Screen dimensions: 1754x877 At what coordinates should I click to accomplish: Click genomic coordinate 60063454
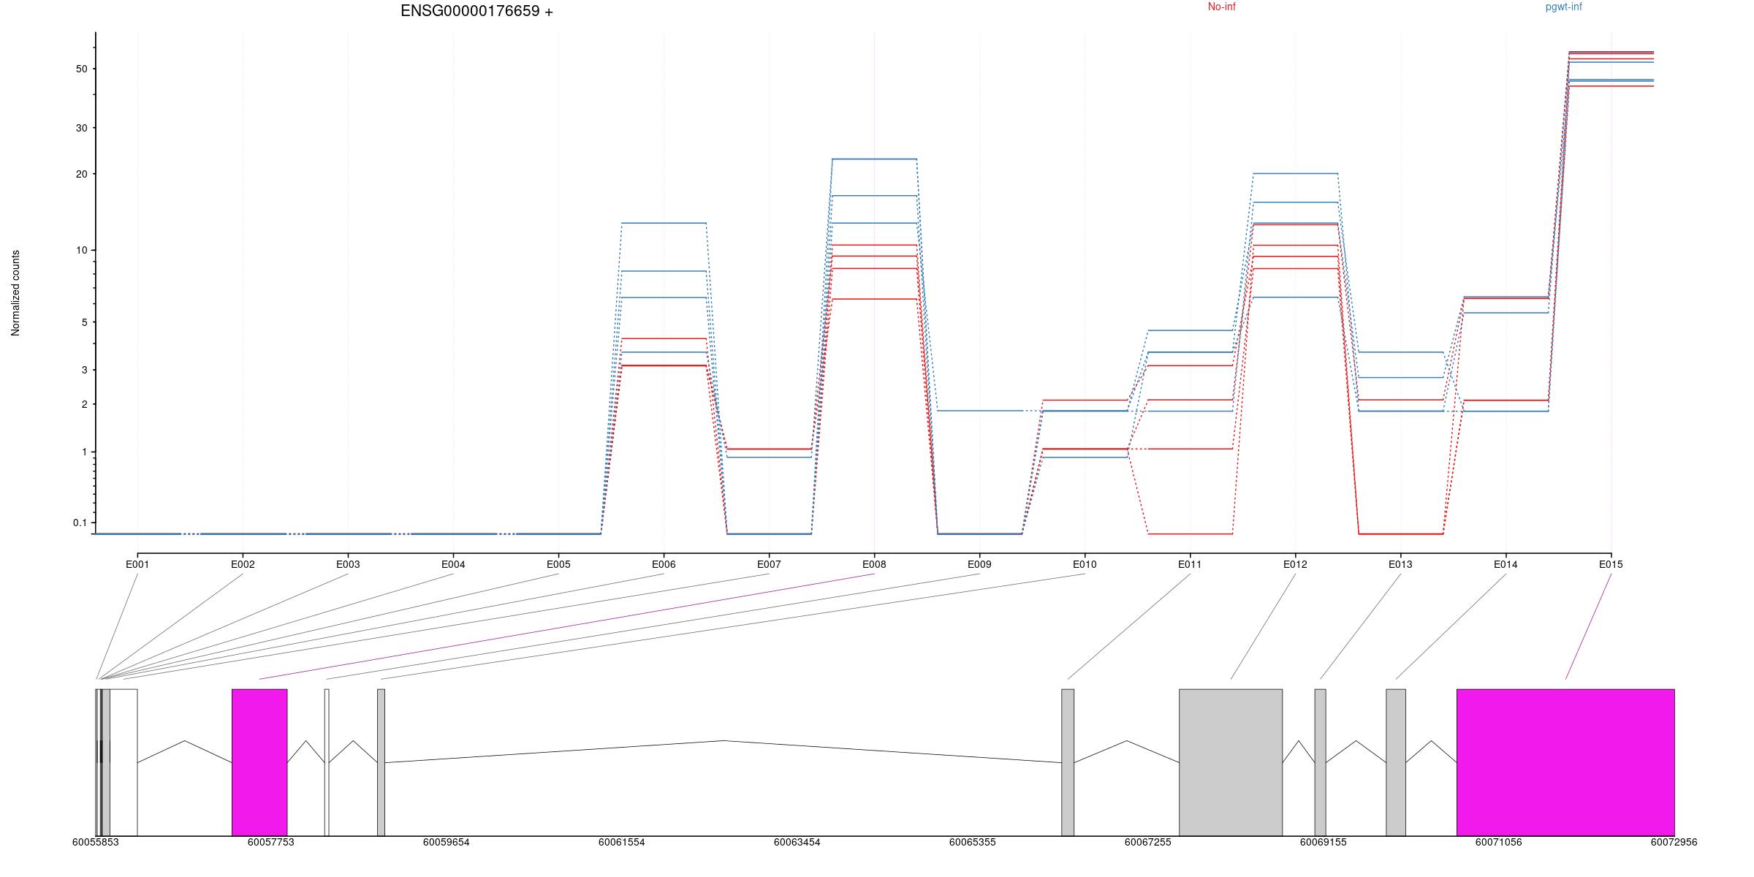797,842
